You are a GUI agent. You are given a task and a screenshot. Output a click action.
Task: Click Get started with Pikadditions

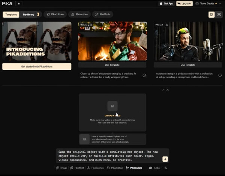(x=37, y=66)
